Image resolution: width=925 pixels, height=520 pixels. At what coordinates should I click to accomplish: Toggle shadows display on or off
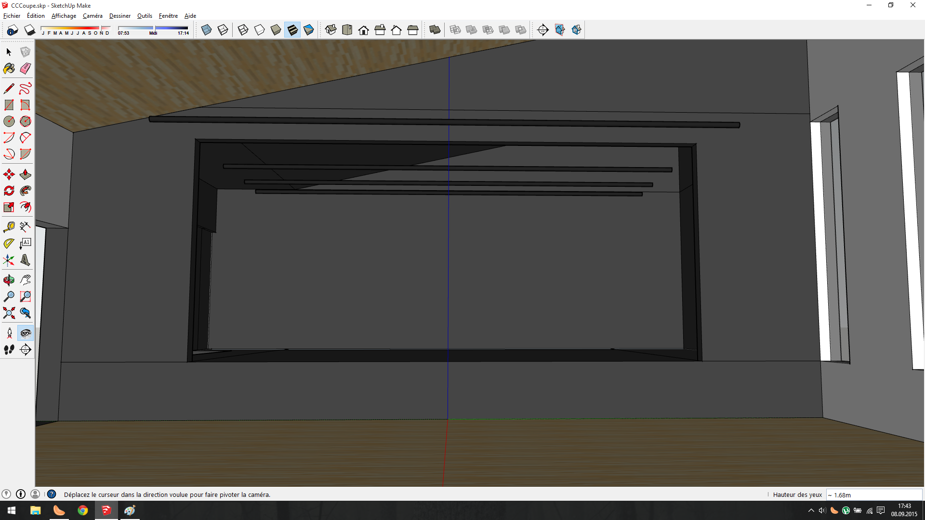coord(29,30)
